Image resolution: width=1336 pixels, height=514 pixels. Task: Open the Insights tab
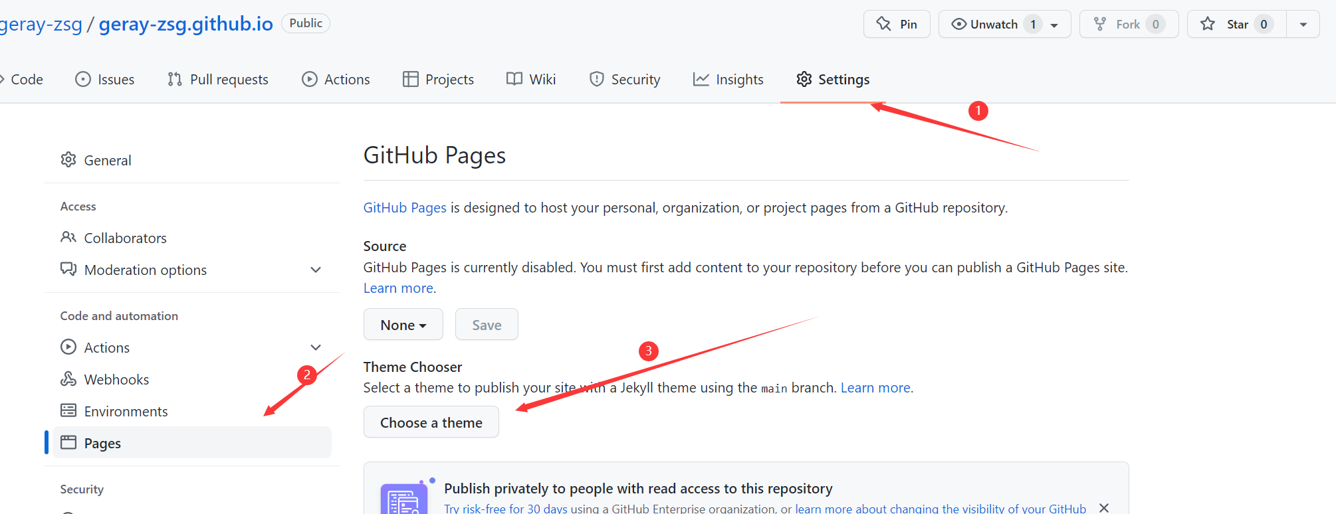point(728,80)
